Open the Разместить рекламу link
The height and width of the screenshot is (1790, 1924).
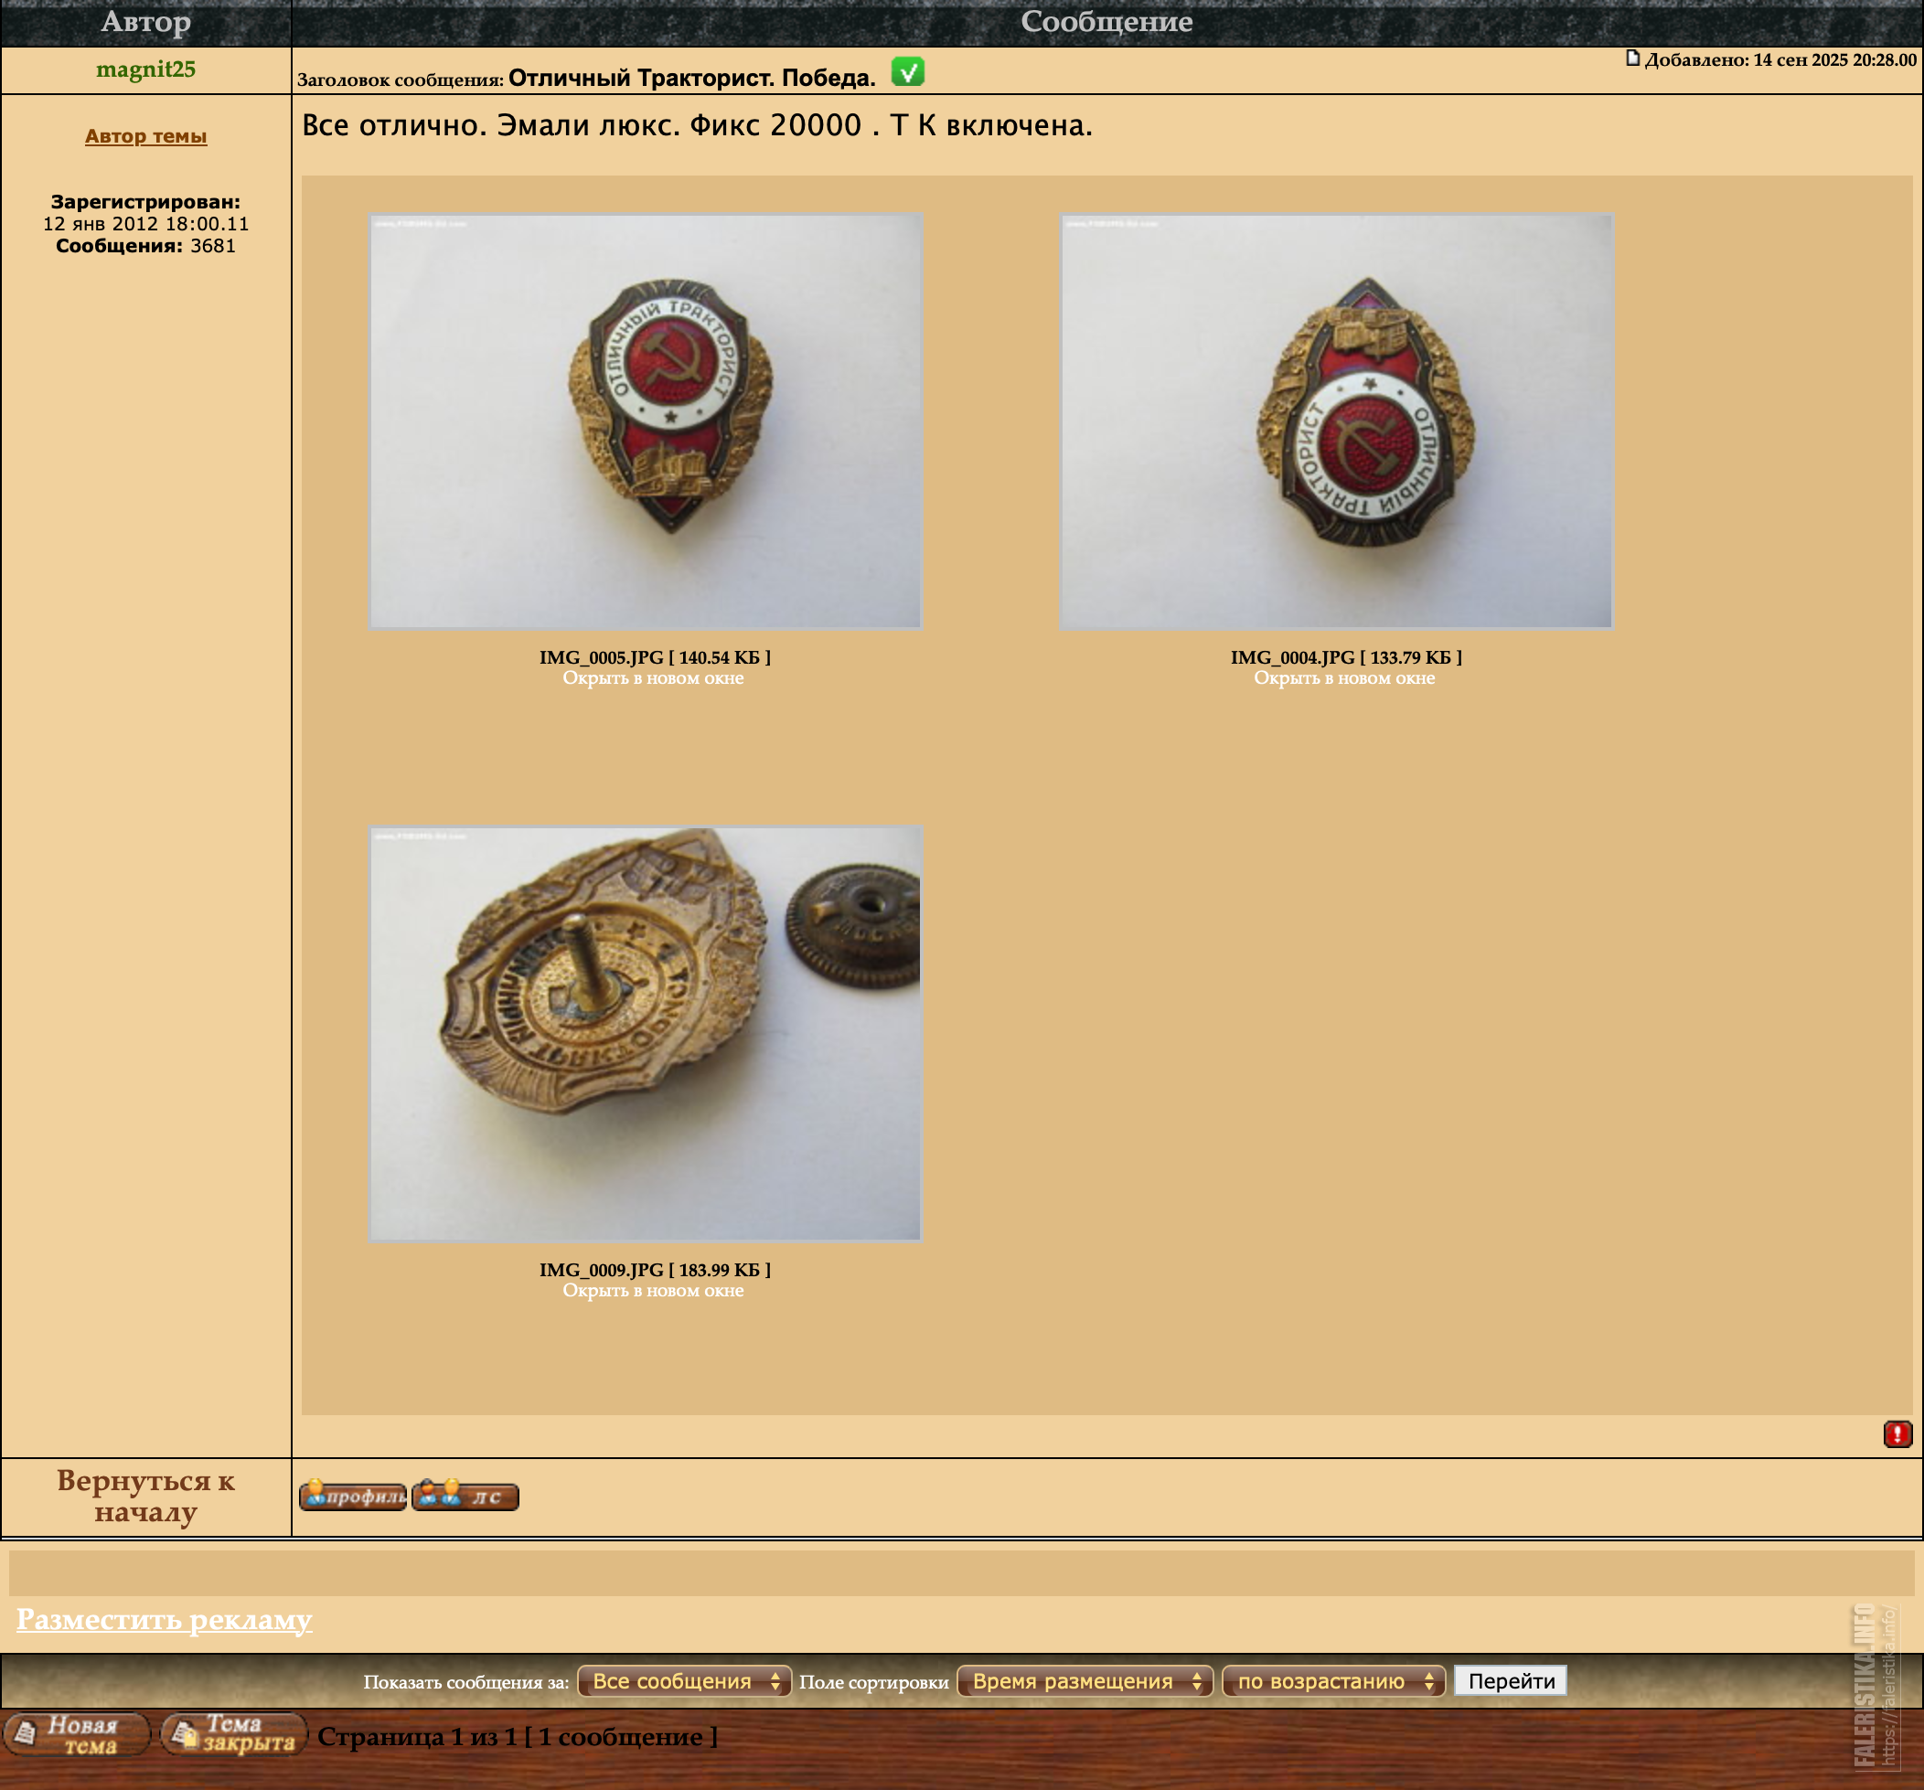pos(164,1619)
